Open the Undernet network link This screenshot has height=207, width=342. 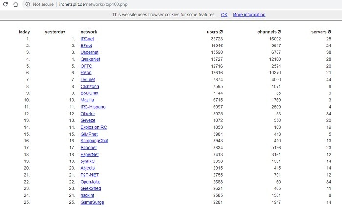(89, 52)
